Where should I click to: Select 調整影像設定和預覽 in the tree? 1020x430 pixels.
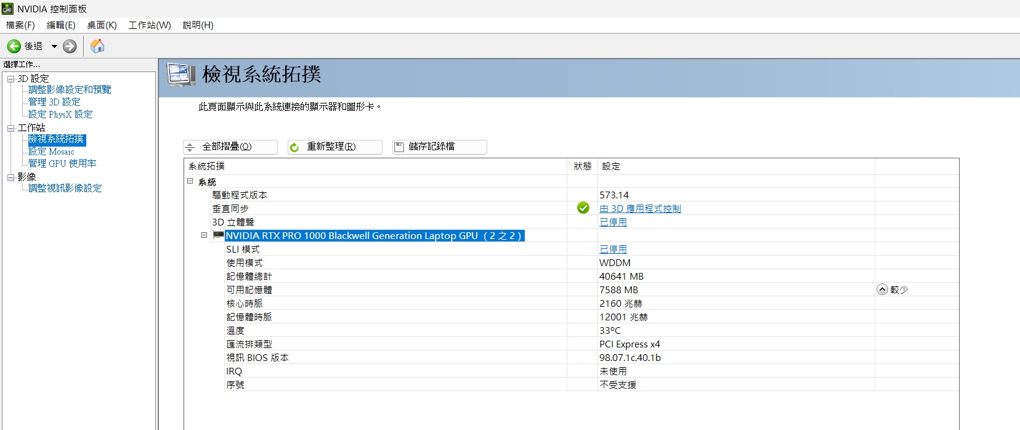click(70, 90)
